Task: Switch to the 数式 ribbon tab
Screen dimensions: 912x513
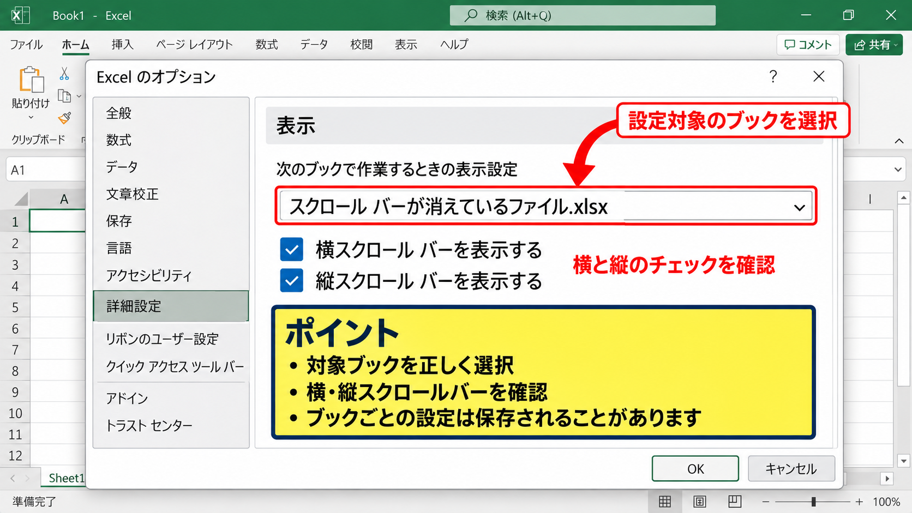Action: [x=267, y=45]
